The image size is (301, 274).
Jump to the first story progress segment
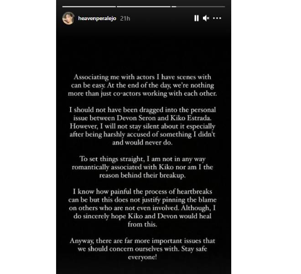(89, 7)
